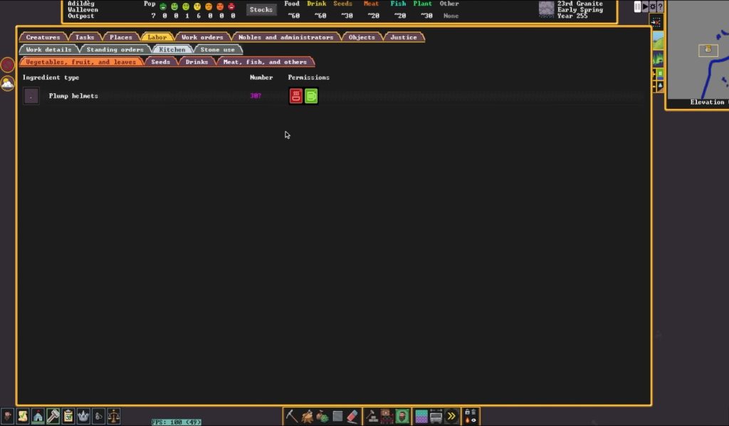Switch to the Seeds ingredient tab
Screen dimensions: 729x426
point(160,62)
